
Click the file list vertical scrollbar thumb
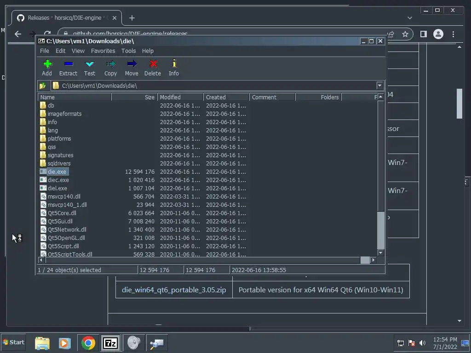click(380, 230)
